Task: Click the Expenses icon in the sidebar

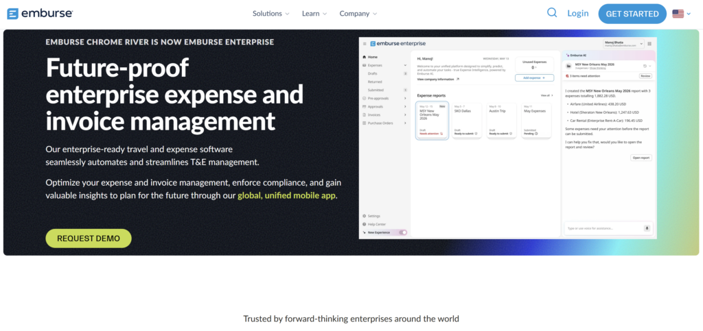Action: click(364, 65)
